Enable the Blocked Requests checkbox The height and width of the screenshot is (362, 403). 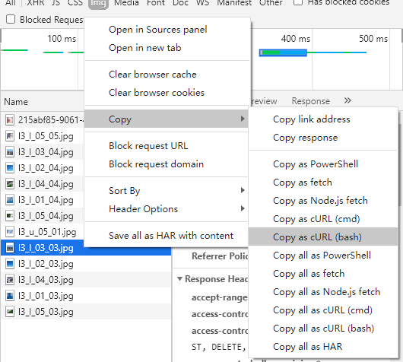(x=11, y=19)
